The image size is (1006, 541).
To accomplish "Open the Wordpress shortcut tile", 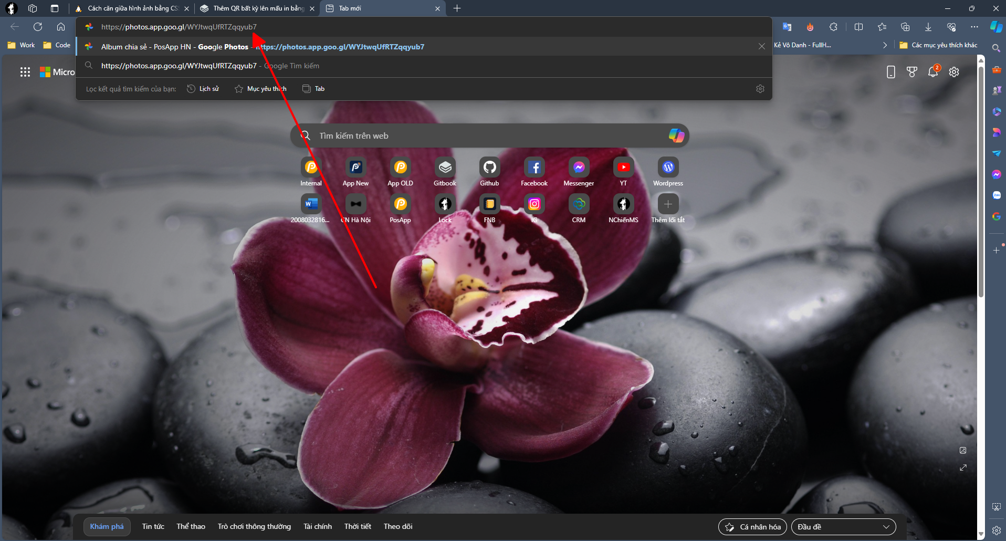I will point(668,168).
